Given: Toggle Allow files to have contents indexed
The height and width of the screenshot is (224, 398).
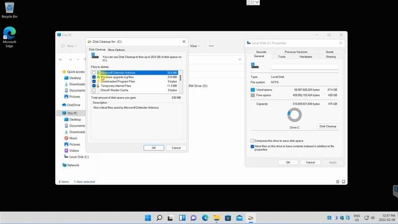Looking at the screenshot, I should [252, 147].
